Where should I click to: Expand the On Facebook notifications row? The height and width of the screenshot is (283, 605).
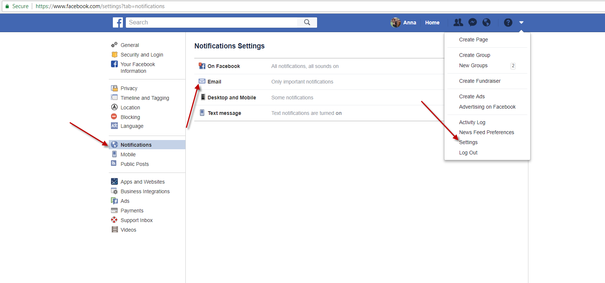319,66
